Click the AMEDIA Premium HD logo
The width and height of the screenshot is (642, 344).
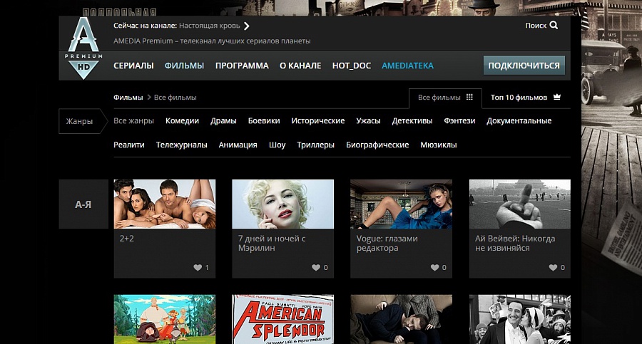[x=83, y=48]
